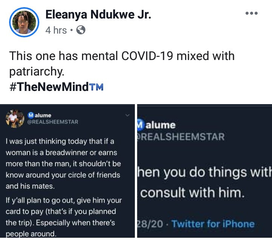This screenshot has height=240, width=272.
Task: Click the large @REALSHEEMSTAR handle in right tweet
Action: coord(181,137)
